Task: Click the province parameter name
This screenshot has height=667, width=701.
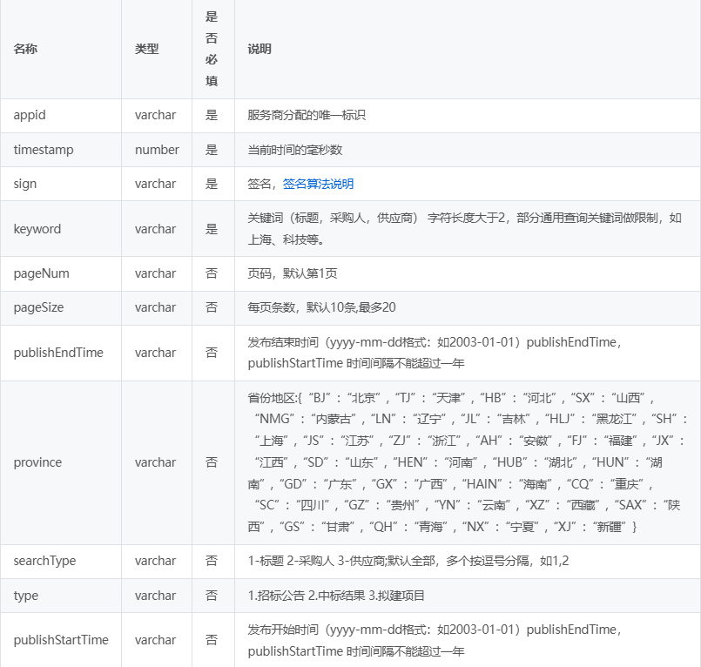Action: coord(37,462)
